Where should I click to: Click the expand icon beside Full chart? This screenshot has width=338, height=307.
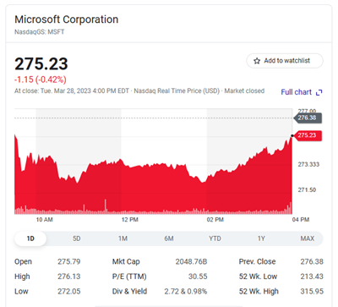click(x=319, y=92)
